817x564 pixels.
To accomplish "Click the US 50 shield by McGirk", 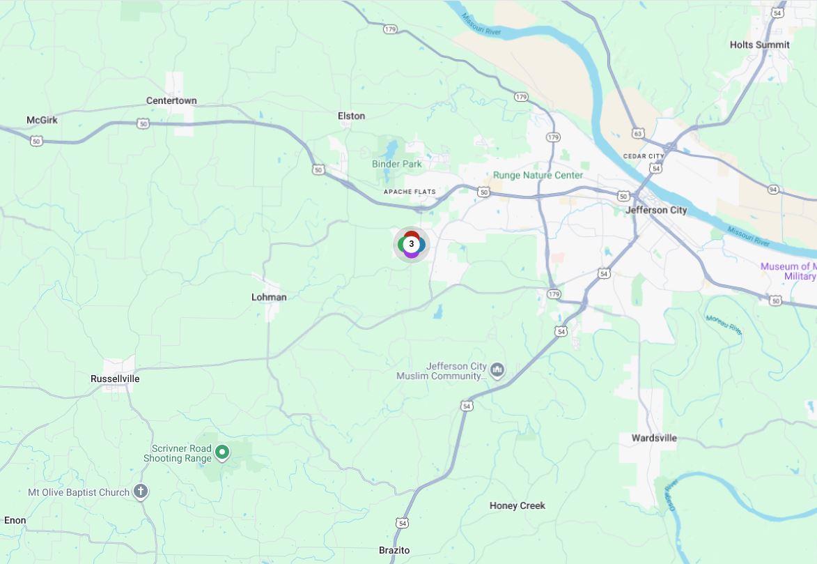I will pyautogui.click(x=36, y=142).
